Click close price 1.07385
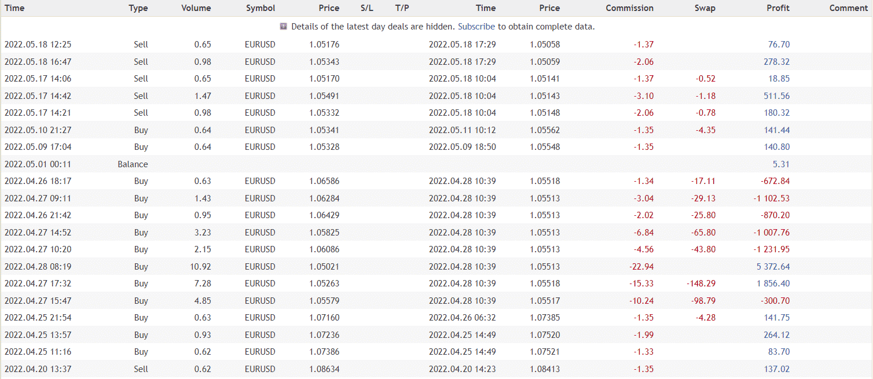The image size is (873, 379). click(545, 318)
